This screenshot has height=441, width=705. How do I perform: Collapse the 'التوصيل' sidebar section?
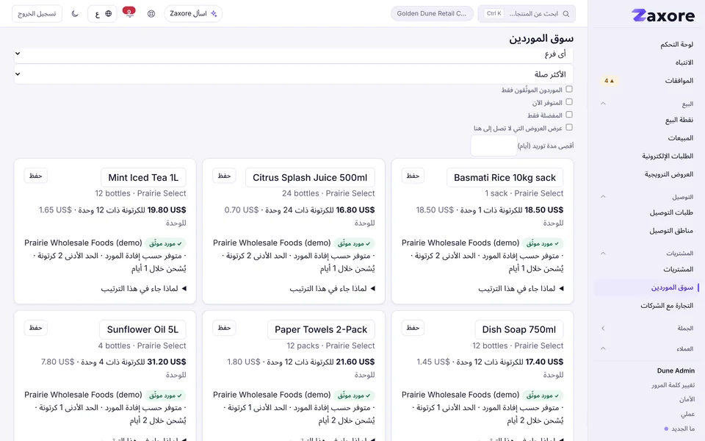pyautogui.click(x=603, y=196)
